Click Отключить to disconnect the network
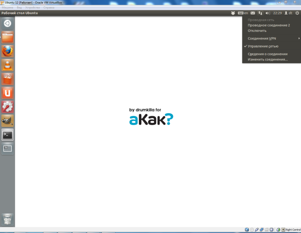The image size is (301, 233). tap(257, 31)
